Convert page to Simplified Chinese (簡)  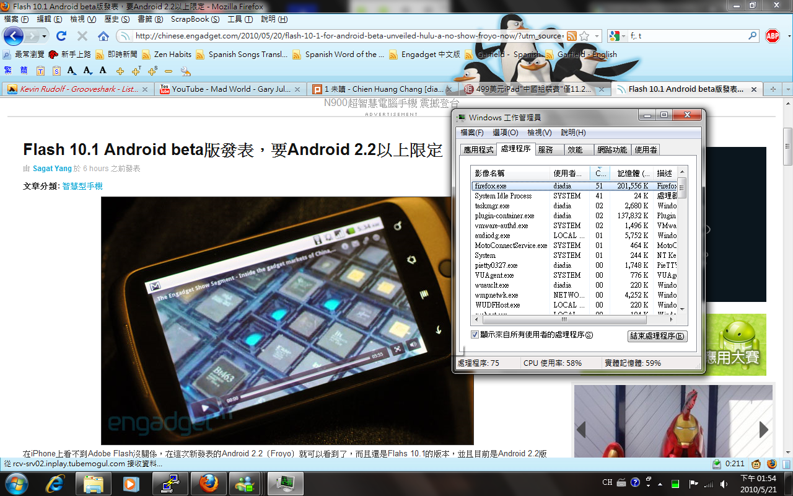[x=24, y=70]
